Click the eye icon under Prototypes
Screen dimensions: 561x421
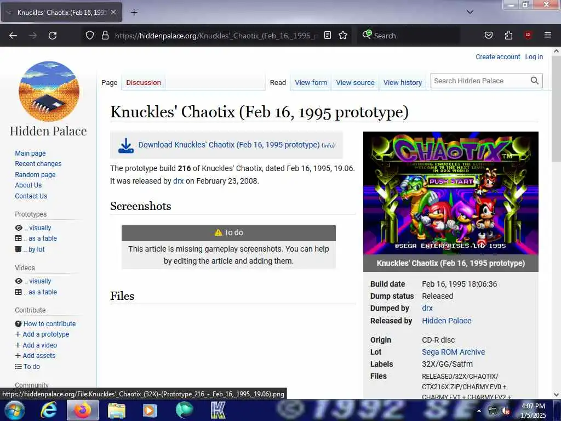coord(19,227)
